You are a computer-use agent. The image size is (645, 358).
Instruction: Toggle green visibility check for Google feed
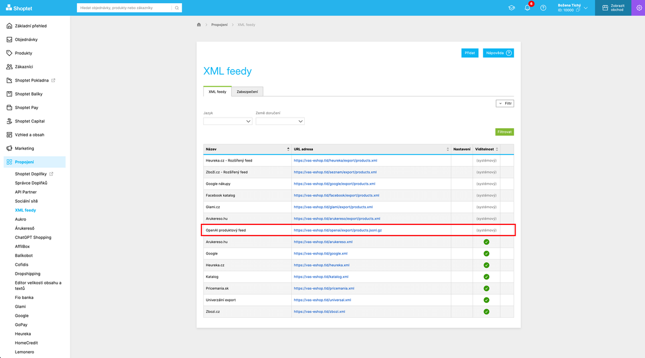point(486,253)
